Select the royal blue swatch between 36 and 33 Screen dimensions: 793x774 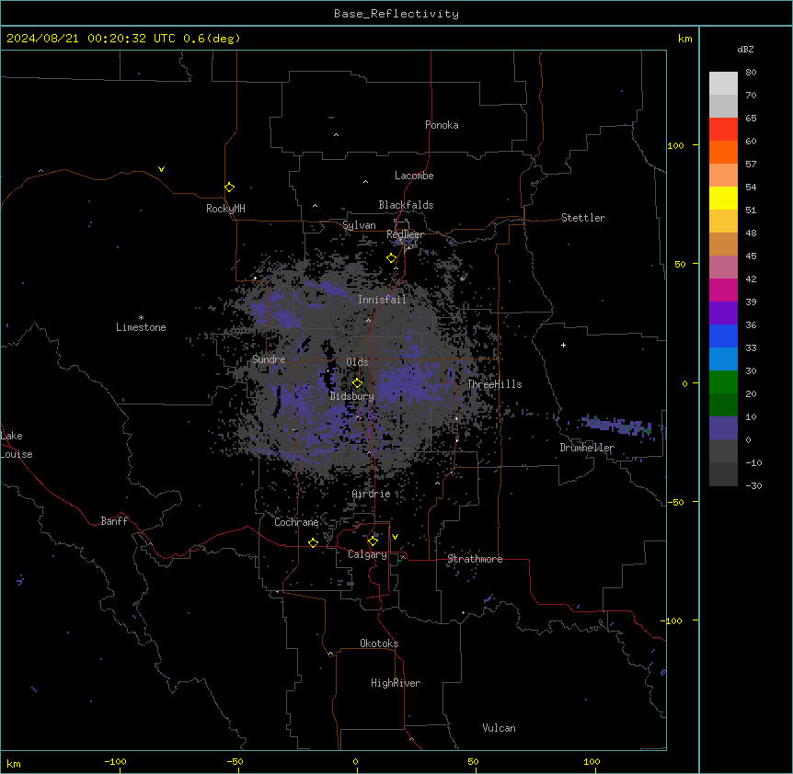pyautogui.click(x=723, y=336)
